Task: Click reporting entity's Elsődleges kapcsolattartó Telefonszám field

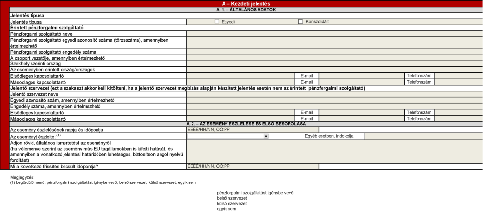Action: coord(459,112)
